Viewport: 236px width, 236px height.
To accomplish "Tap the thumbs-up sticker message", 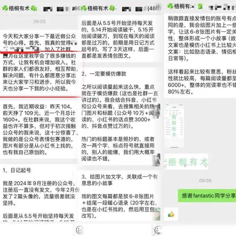I will 171,214.
